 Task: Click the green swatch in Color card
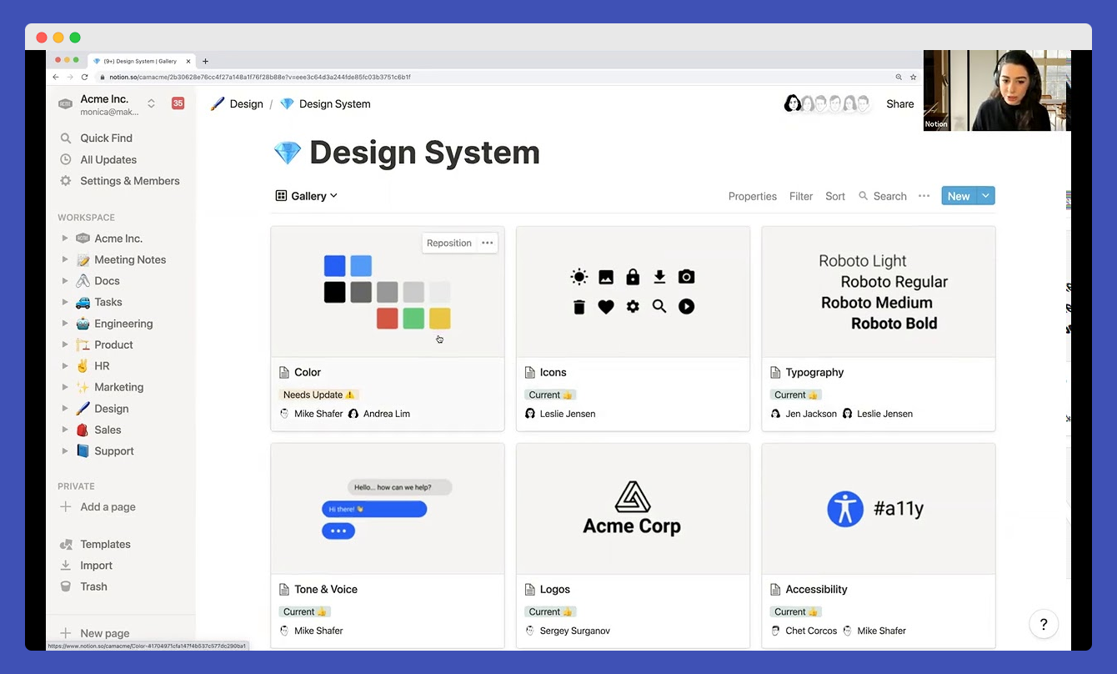(413, 319)
